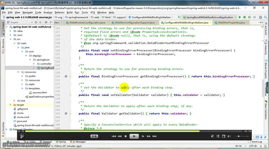Fast forward the video
This screenshot has height=149, width=269.
click(x=149, y=136)
